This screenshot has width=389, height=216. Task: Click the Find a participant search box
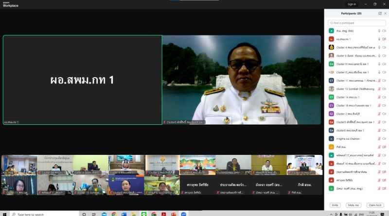pyautogui.click(x=357, y=23)
